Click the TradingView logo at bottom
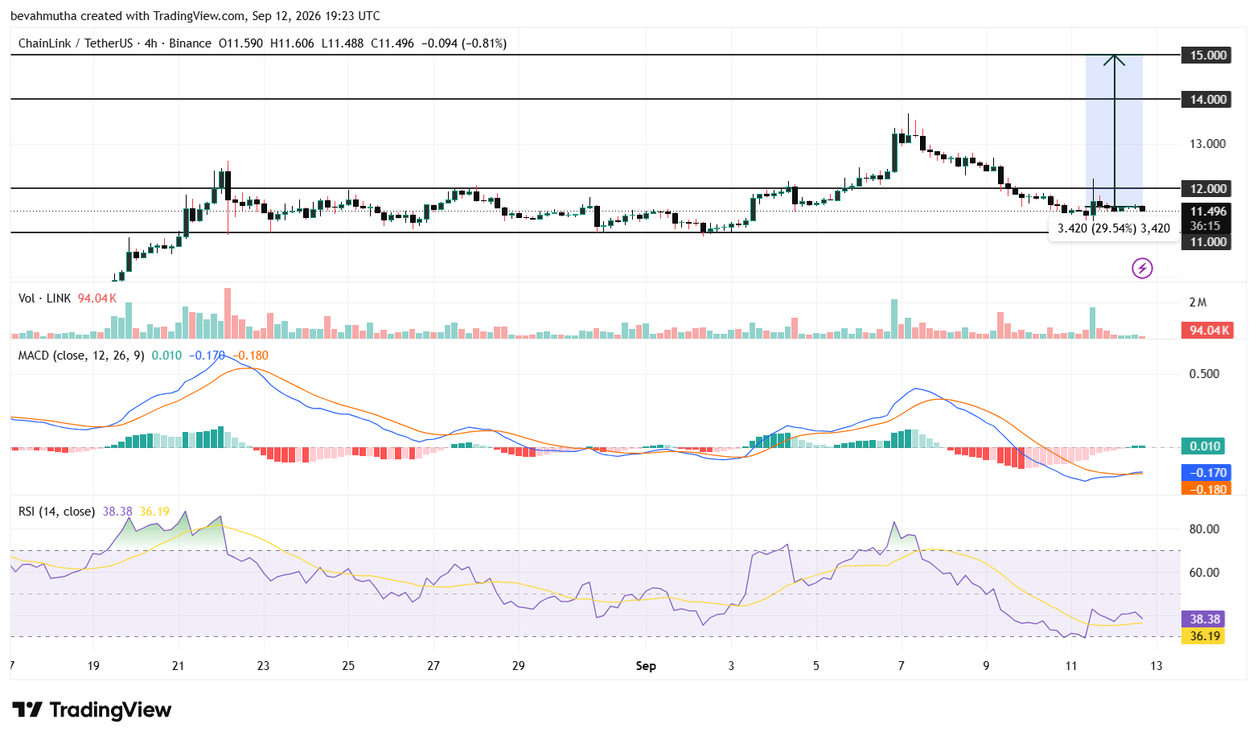 pyautogui.click(x=92, y=710)
